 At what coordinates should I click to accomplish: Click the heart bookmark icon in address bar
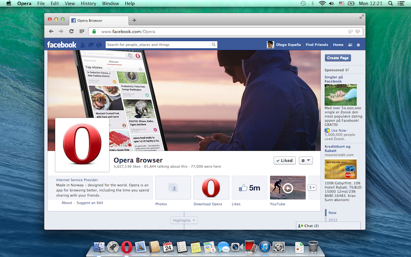coord(357,31)
